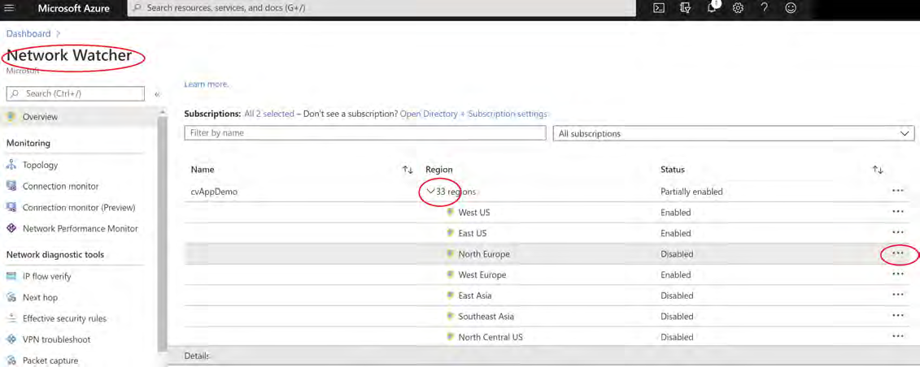Click the Packet capture icon

pyautogui.click(x=11, y=361)
